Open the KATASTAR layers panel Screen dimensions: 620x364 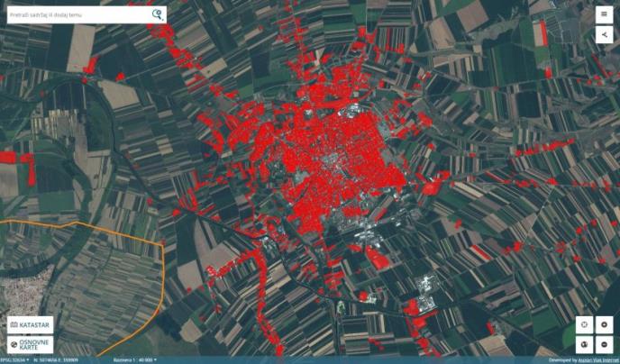(x=29, y=324)
